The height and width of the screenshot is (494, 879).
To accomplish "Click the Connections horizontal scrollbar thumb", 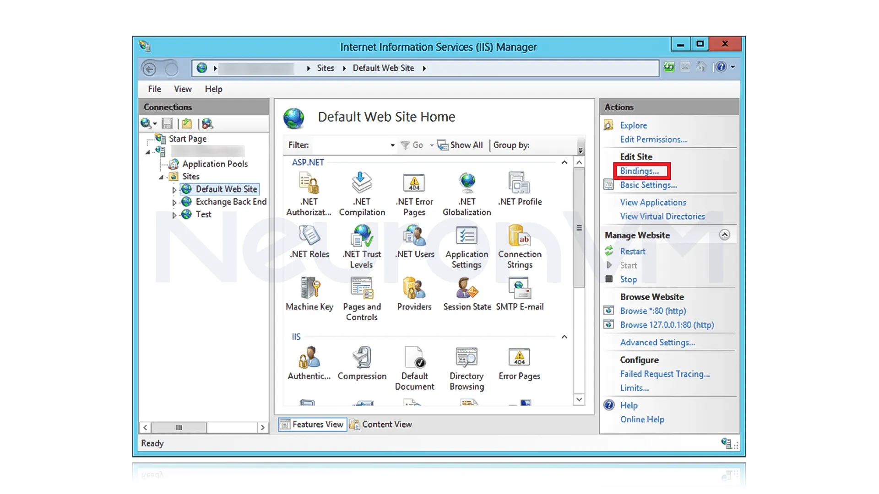I will point(179,428).
